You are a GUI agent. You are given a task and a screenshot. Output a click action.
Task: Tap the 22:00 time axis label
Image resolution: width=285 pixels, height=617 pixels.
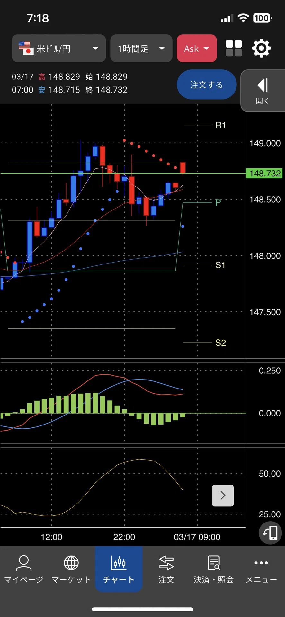click(x=124, y=537)
